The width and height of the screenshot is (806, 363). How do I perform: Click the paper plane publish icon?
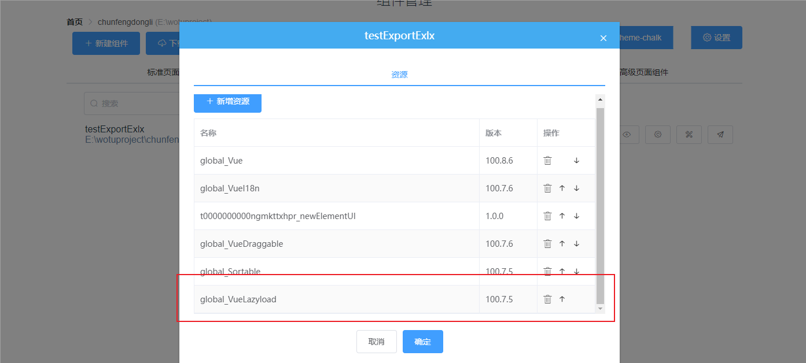(720, 135)
